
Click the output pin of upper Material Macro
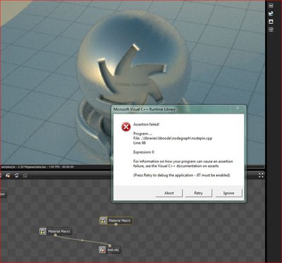(116, 224)
